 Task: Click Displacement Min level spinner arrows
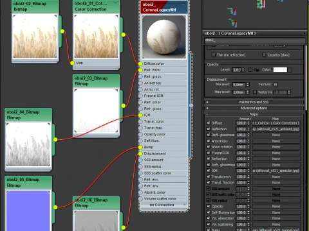click(x=248, y=85)
